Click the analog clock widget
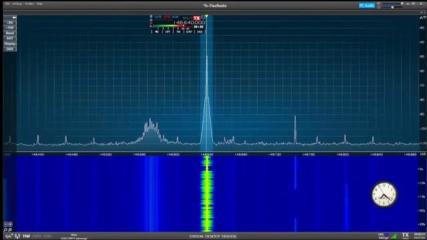This screenshot has width=427, height=240. pyautogui.click(x=384, y=194)
